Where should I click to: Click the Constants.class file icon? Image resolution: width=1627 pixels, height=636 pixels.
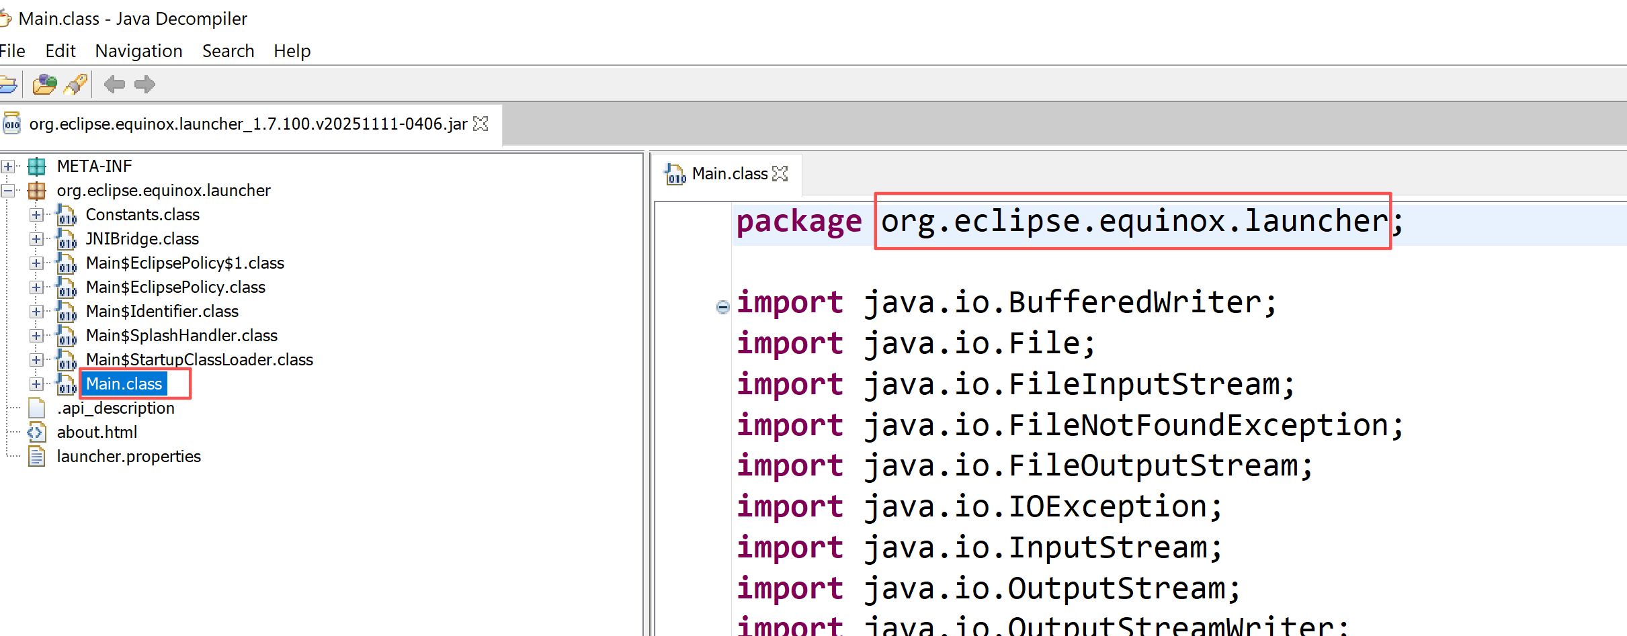pyautogui.click(x=67, y=215)
